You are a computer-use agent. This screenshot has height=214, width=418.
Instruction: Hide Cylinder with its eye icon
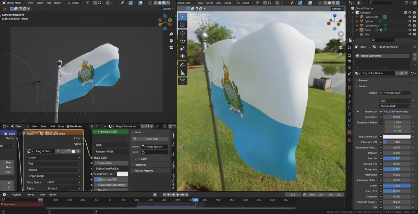[410, 21]
